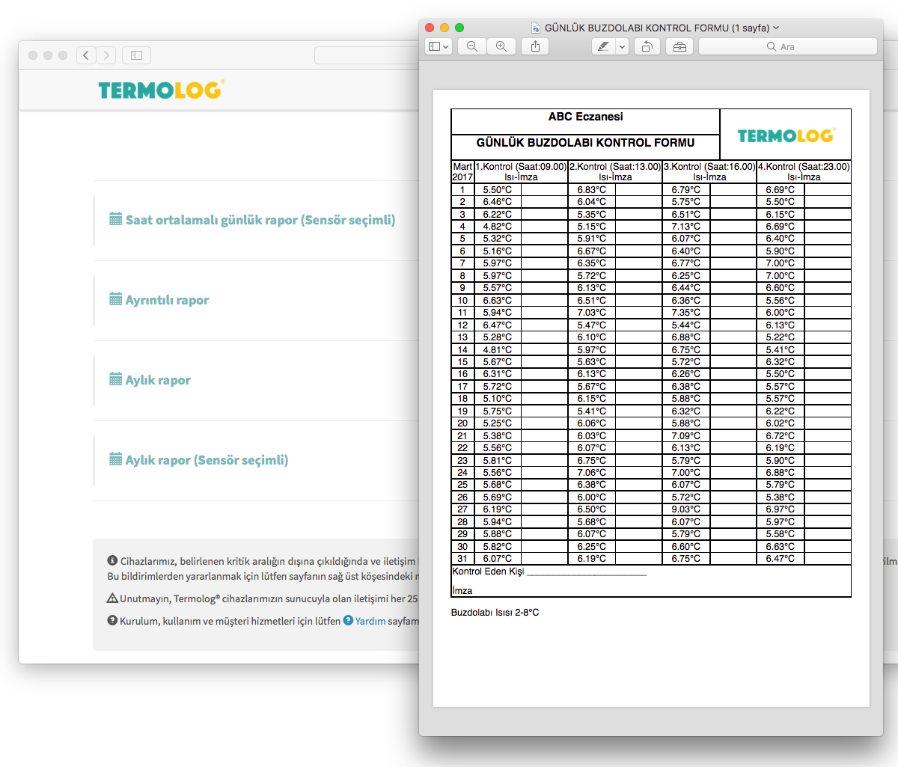
Task: Click calendar icon beside Saat ortalamalı günlük rapor
Action: click(115, 219)
